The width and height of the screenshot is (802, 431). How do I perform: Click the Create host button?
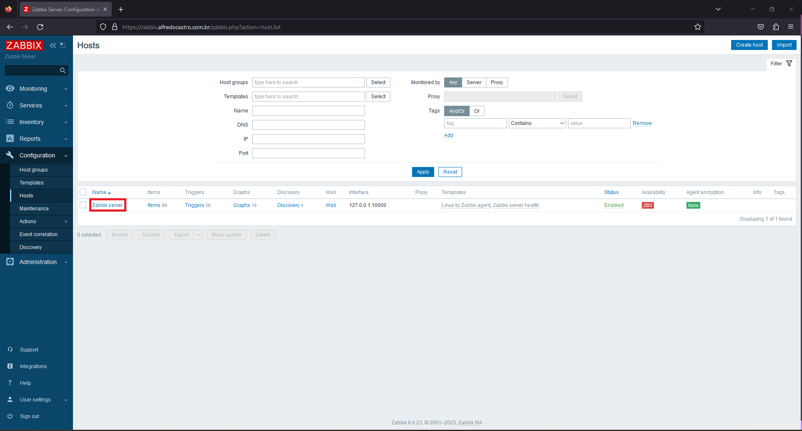point(749,45)
